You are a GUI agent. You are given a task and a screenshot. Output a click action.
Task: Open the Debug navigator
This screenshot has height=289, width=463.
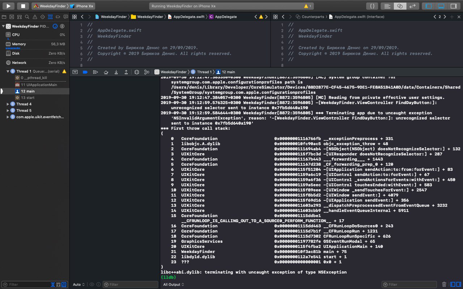click(50, 17)
